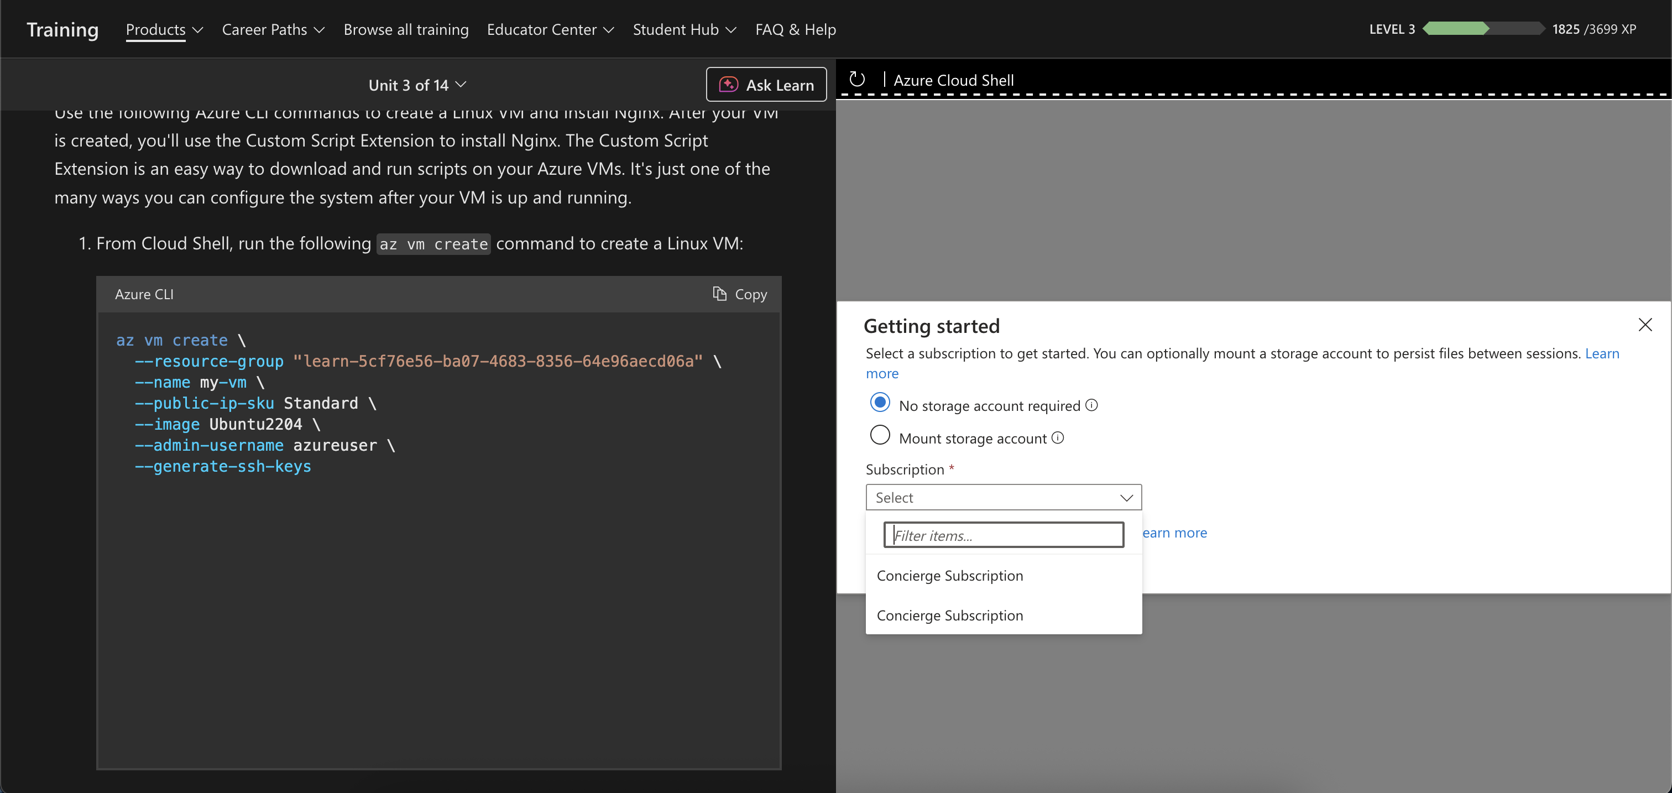This screenshot has width=1672, height=793.
Task: Click info icon beside No storage account required
Action: pos(1092,405)
